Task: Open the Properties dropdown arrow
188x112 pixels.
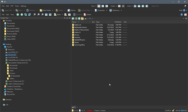Action: 107,10
